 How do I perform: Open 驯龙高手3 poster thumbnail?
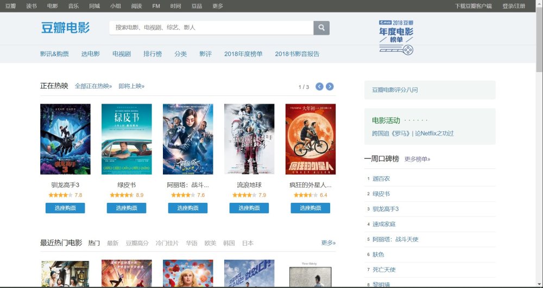(66, 139)
